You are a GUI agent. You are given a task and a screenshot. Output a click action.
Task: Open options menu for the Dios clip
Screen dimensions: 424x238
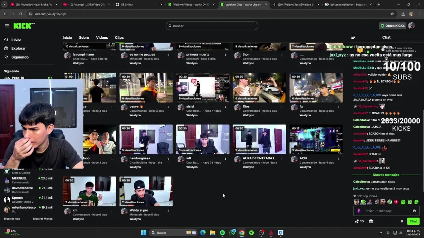282,107
